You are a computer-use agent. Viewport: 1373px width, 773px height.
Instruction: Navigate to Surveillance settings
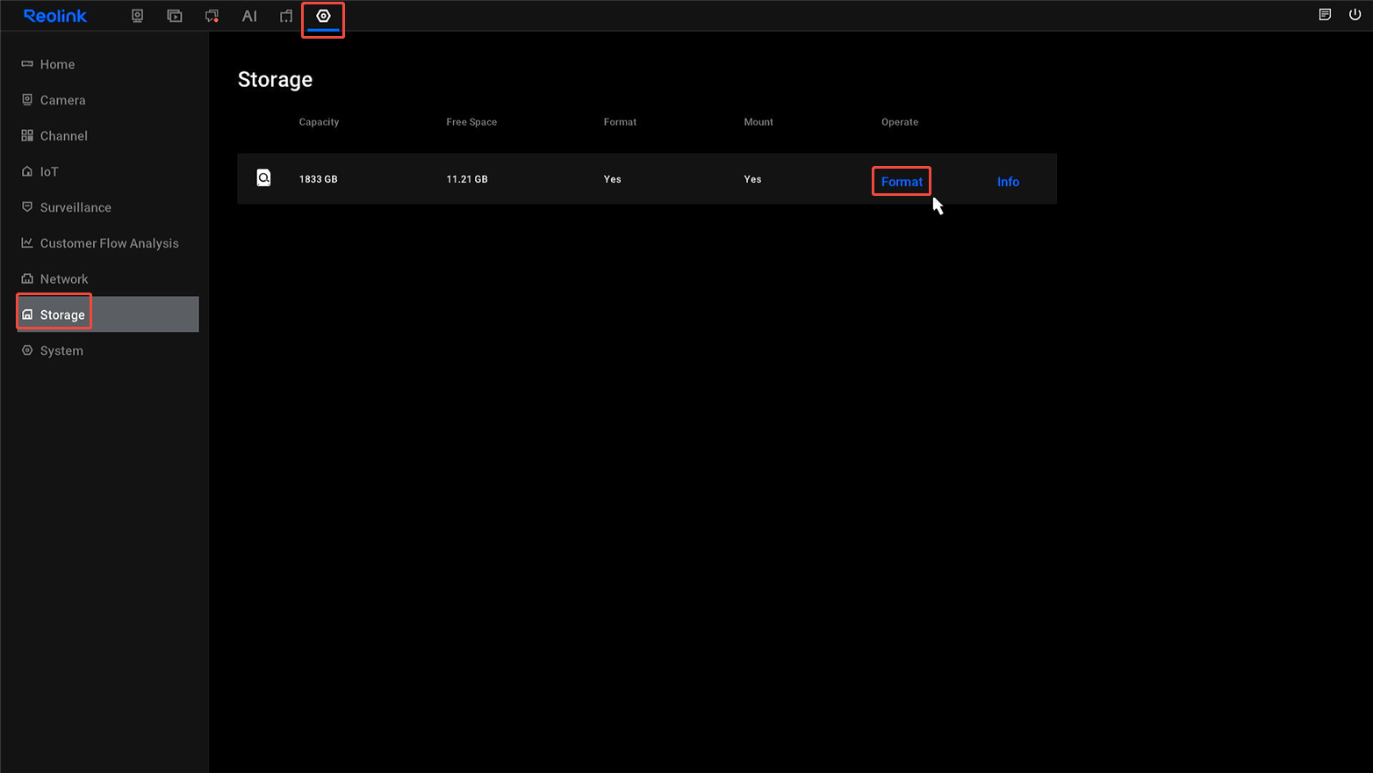point(75,207)
